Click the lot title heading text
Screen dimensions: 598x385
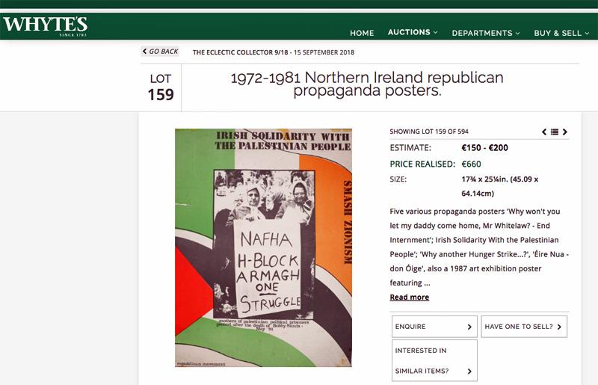click(367, 84)
